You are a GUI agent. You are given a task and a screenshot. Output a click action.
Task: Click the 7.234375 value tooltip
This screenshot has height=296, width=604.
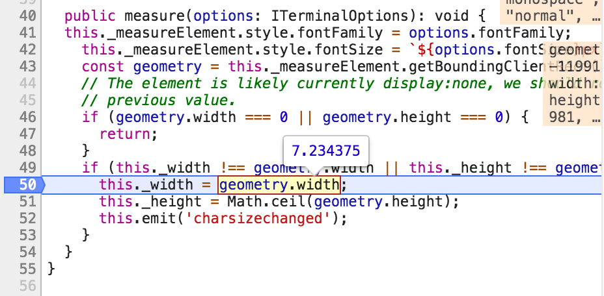[326, 151]
